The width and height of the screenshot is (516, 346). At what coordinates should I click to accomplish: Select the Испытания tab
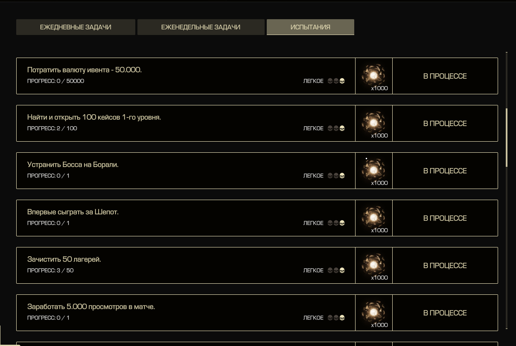click(310, 27)
